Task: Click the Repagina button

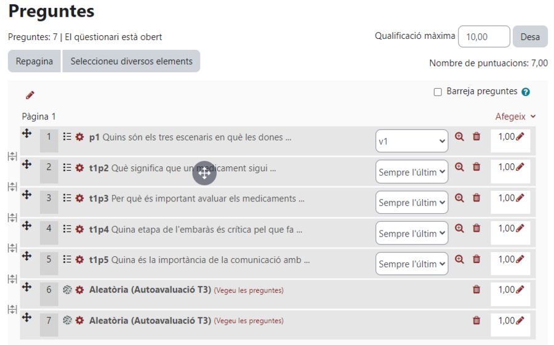Action: (34, 61)
